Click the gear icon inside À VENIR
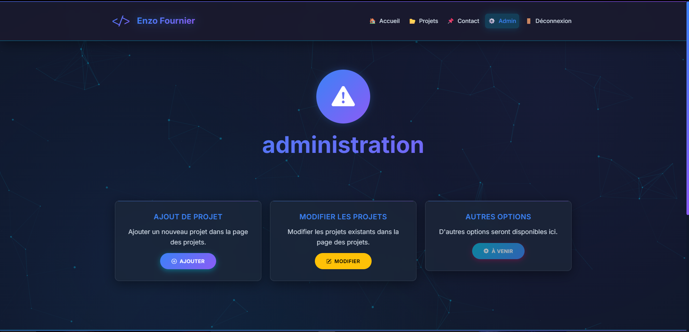689x332 pixels. [x=486, y=251]
